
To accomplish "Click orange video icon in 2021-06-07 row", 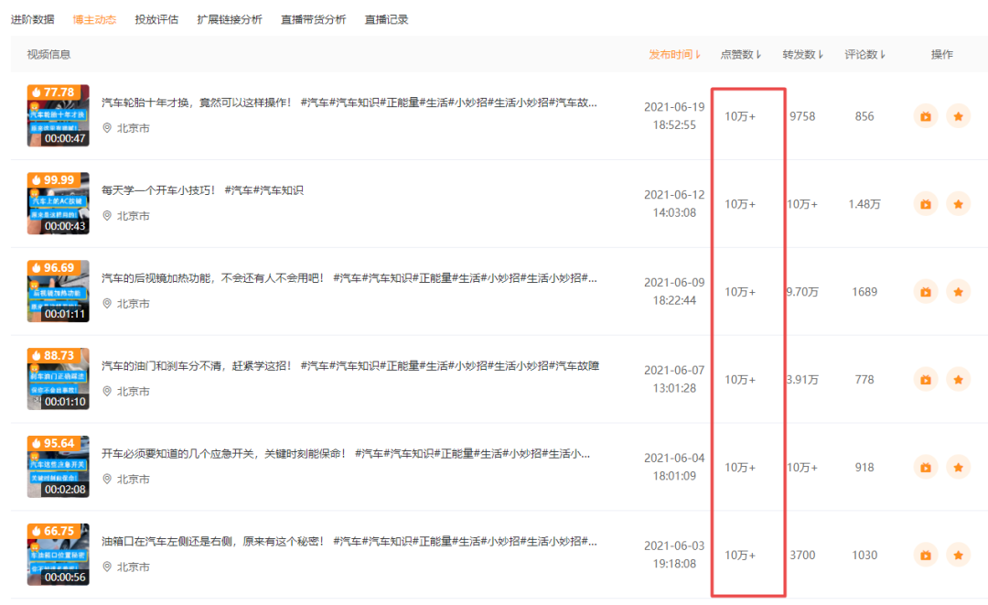I will [x=926, y=380].
